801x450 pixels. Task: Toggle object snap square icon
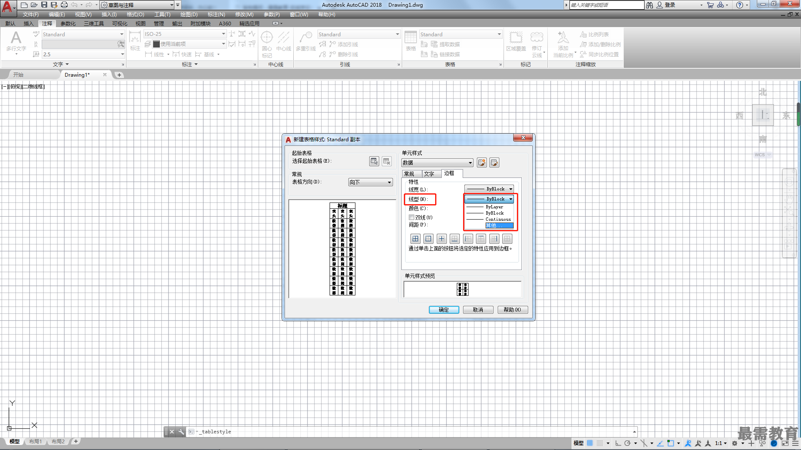pyautogui.click(x=670, y=443)
